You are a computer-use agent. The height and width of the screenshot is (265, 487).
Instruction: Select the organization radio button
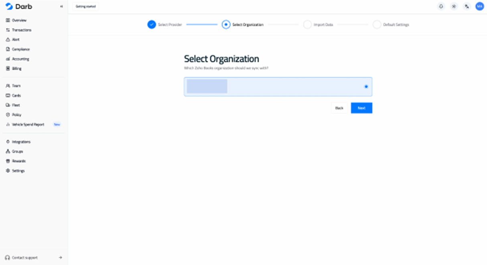[366, 87]
